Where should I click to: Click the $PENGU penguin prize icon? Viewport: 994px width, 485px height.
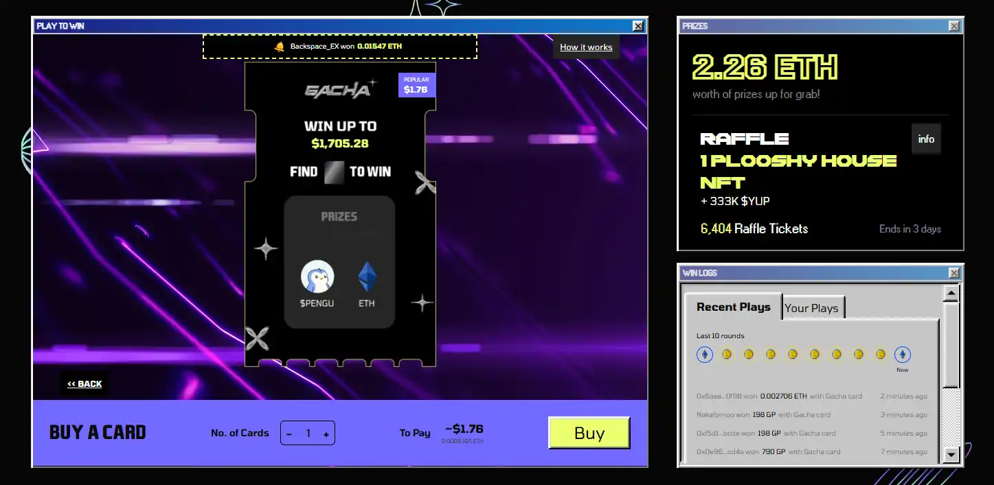[317, 277]
